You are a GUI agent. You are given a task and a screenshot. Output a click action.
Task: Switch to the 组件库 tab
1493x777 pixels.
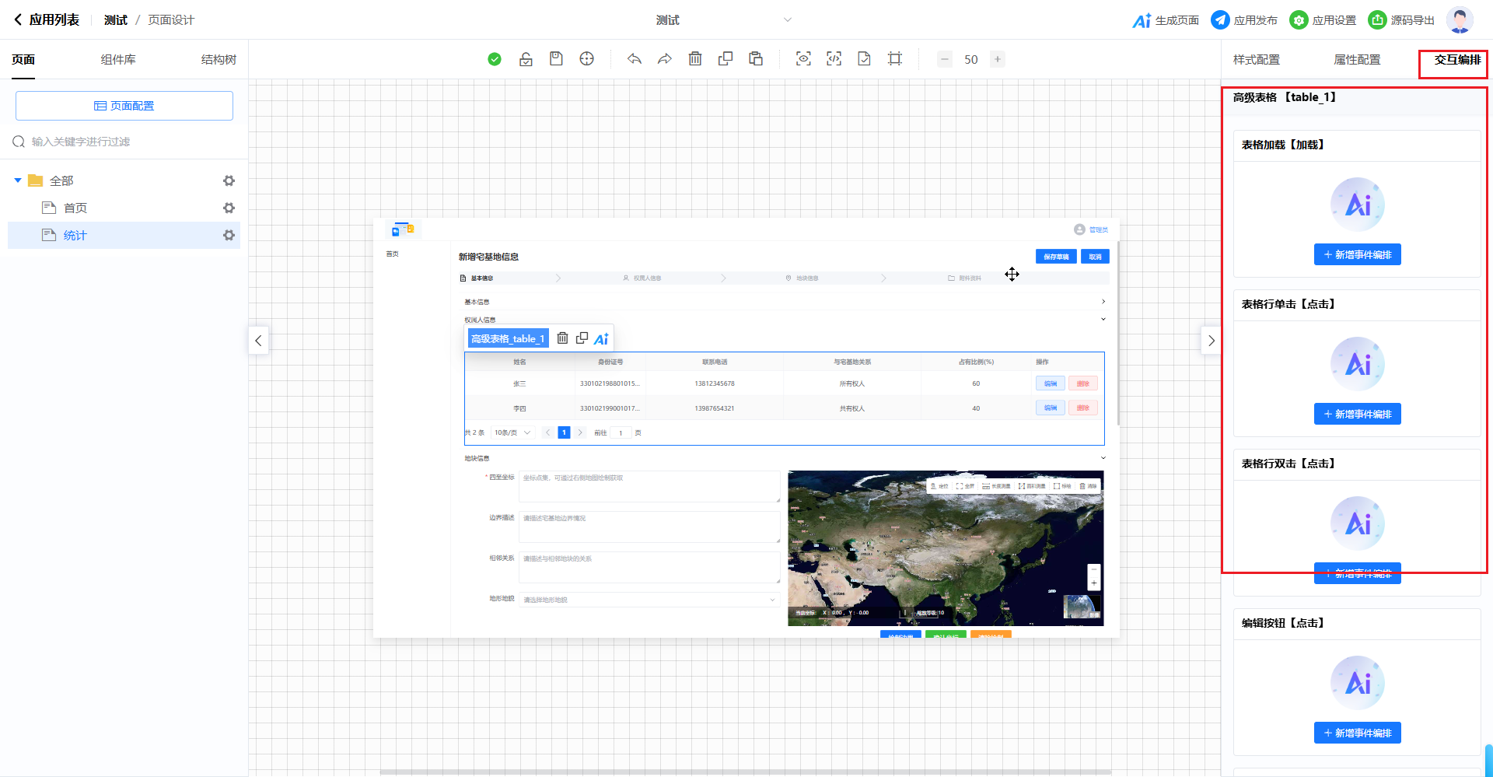click(118, 60)
